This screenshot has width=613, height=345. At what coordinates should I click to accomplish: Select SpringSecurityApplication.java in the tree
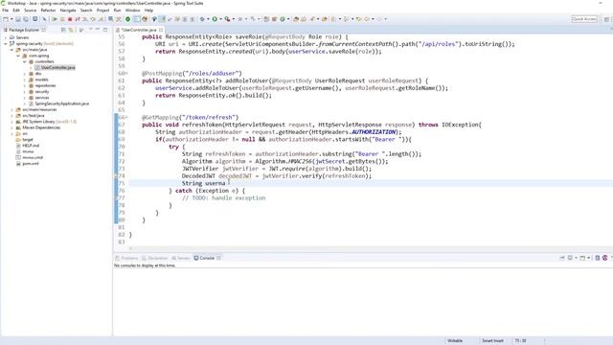pyautogui.click(x=61, y=103)
